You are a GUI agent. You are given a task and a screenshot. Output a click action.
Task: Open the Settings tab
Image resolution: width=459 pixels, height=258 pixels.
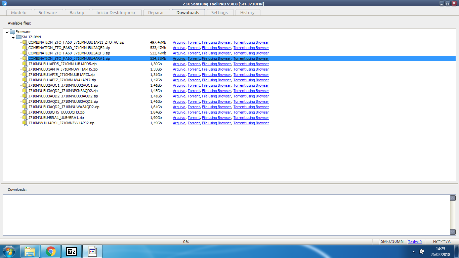[x=219, y=12]
